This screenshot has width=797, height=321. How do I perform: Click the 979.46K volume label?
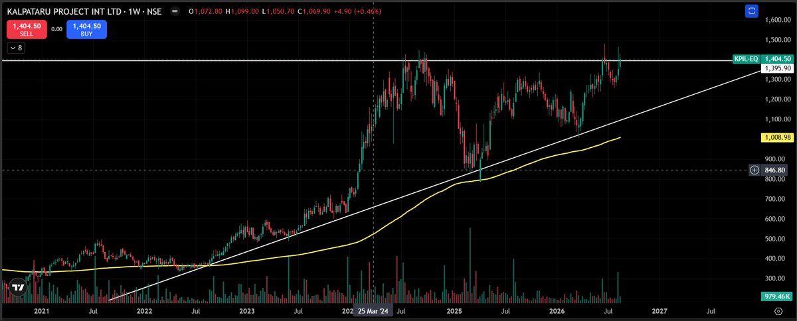click(x=777, y=296)
